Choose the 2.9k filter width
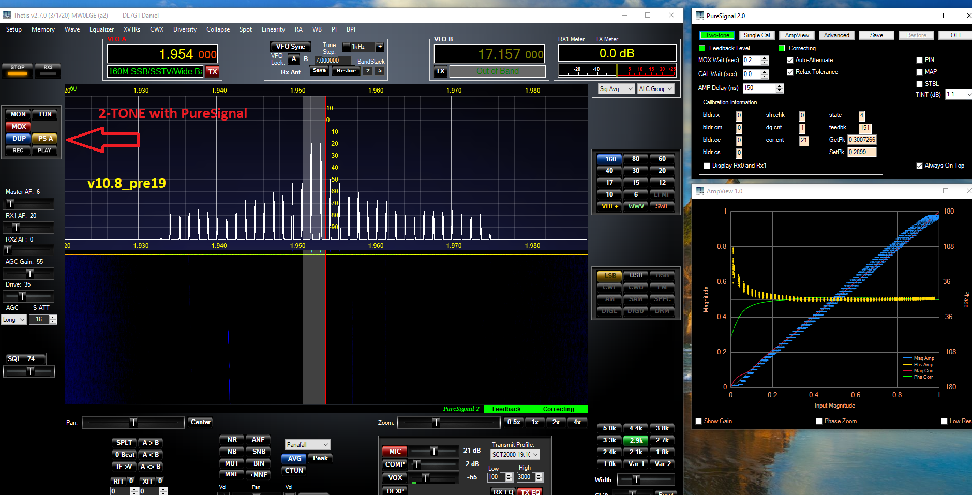The width and height of the screenshot is (972, 495). click(x=636, y=441)
